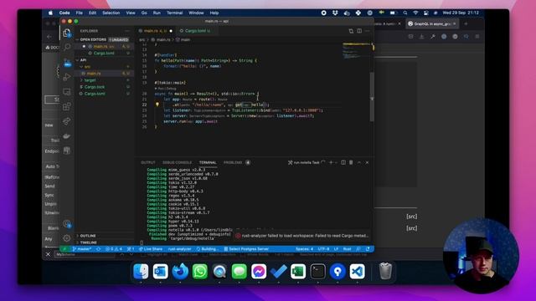Close the terminal panel

(367, 162)
